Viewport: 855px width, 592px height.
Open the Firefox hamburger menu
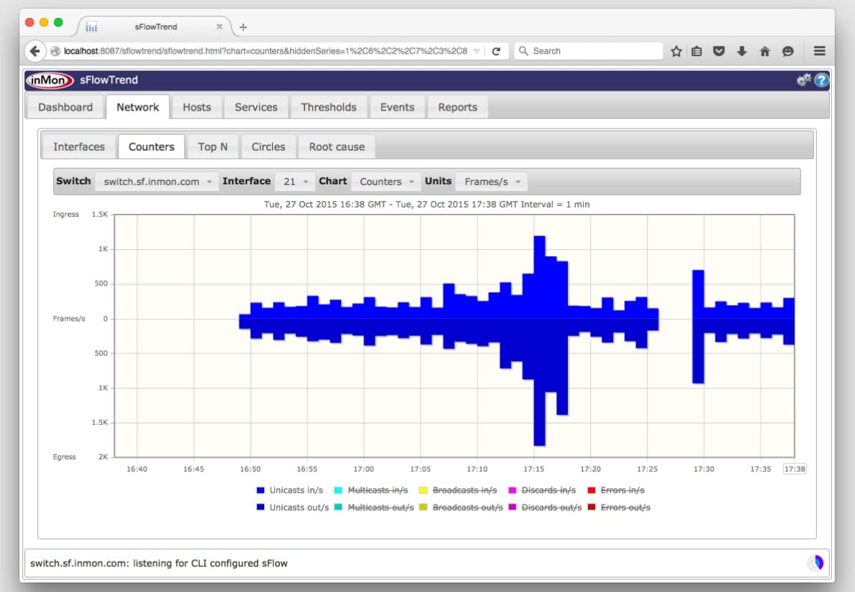819,51
